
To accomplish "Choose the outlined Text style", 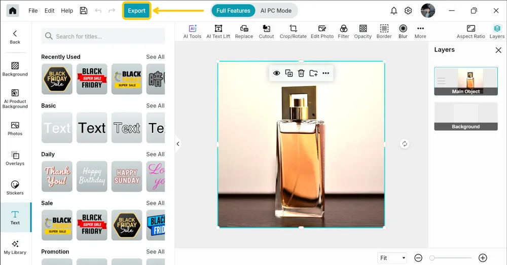I will pyautogui.click(x=127, y=128).
